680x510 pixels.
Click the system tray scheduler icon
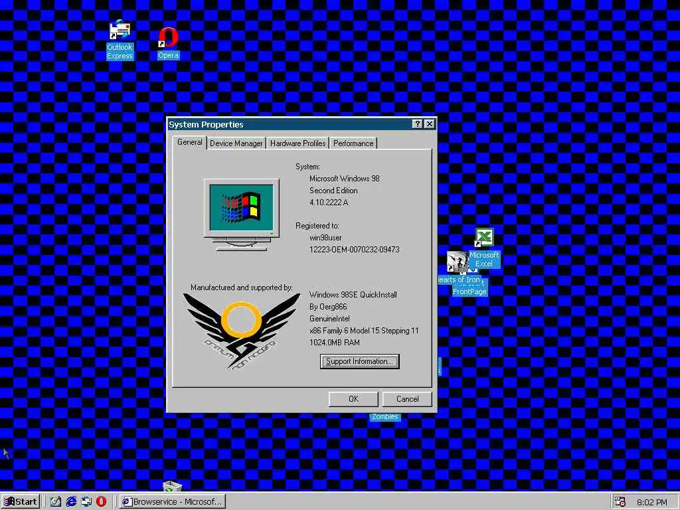click(x=620, y=502)
